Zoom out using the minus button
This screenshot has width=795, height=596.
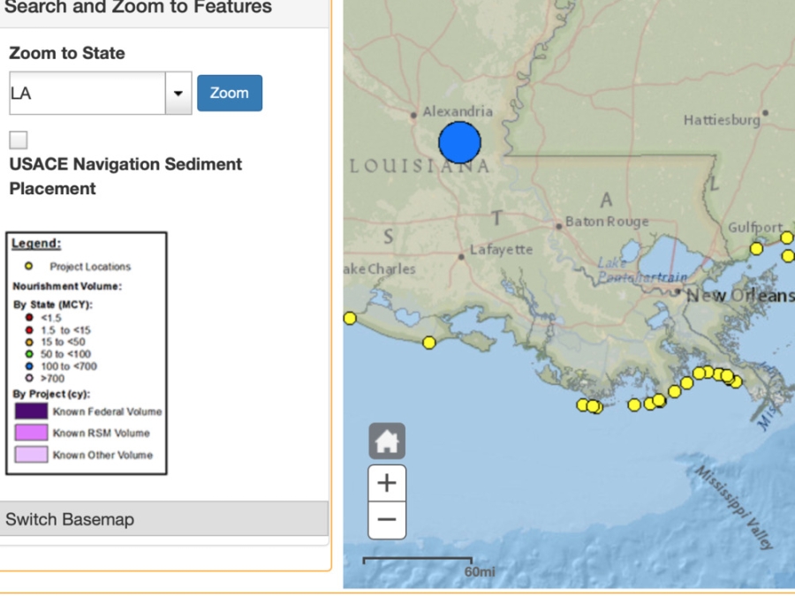pyautogui.click(x=387, y=519)
